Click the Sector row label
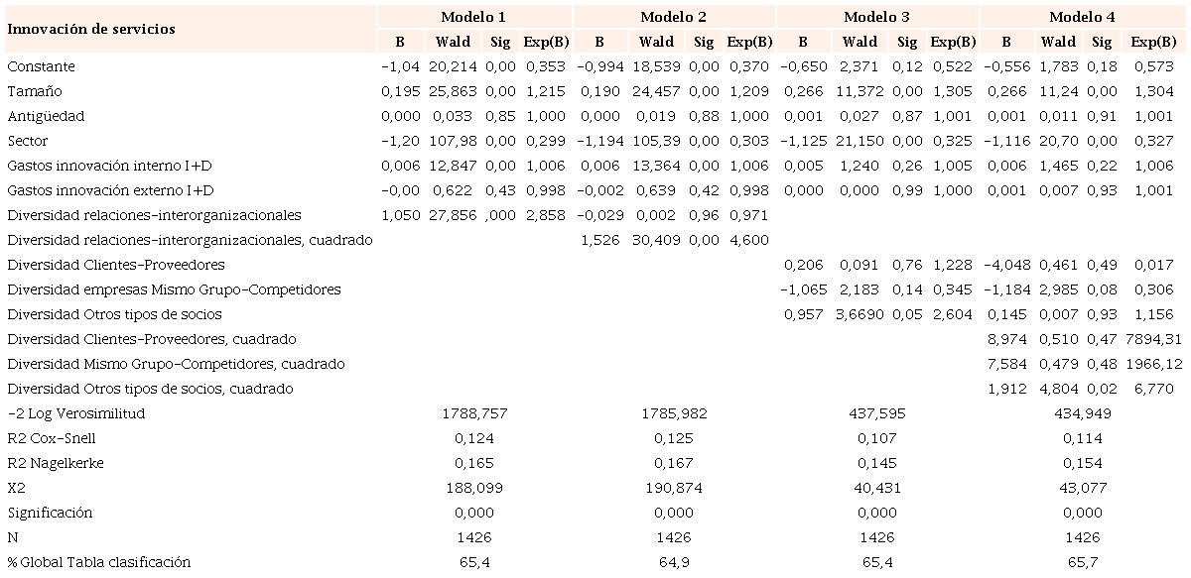The height and width of the screenshot is (578, 1191). tap(28, 141)
